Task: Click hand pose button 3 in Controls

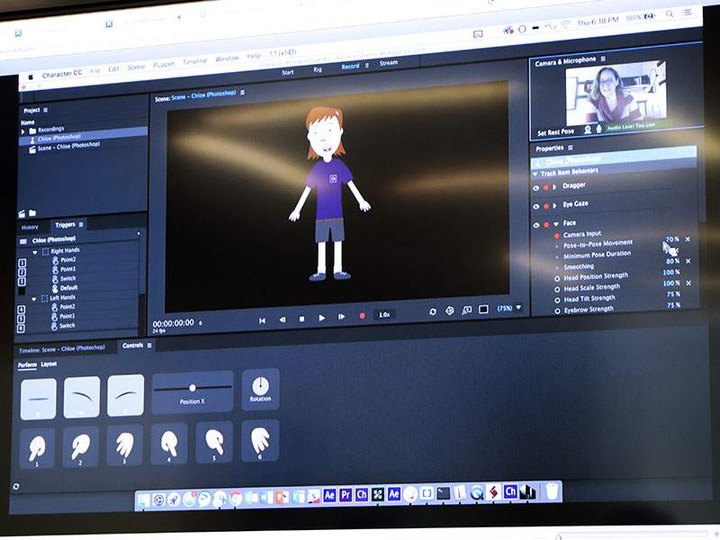Action: tap(124, 445)
